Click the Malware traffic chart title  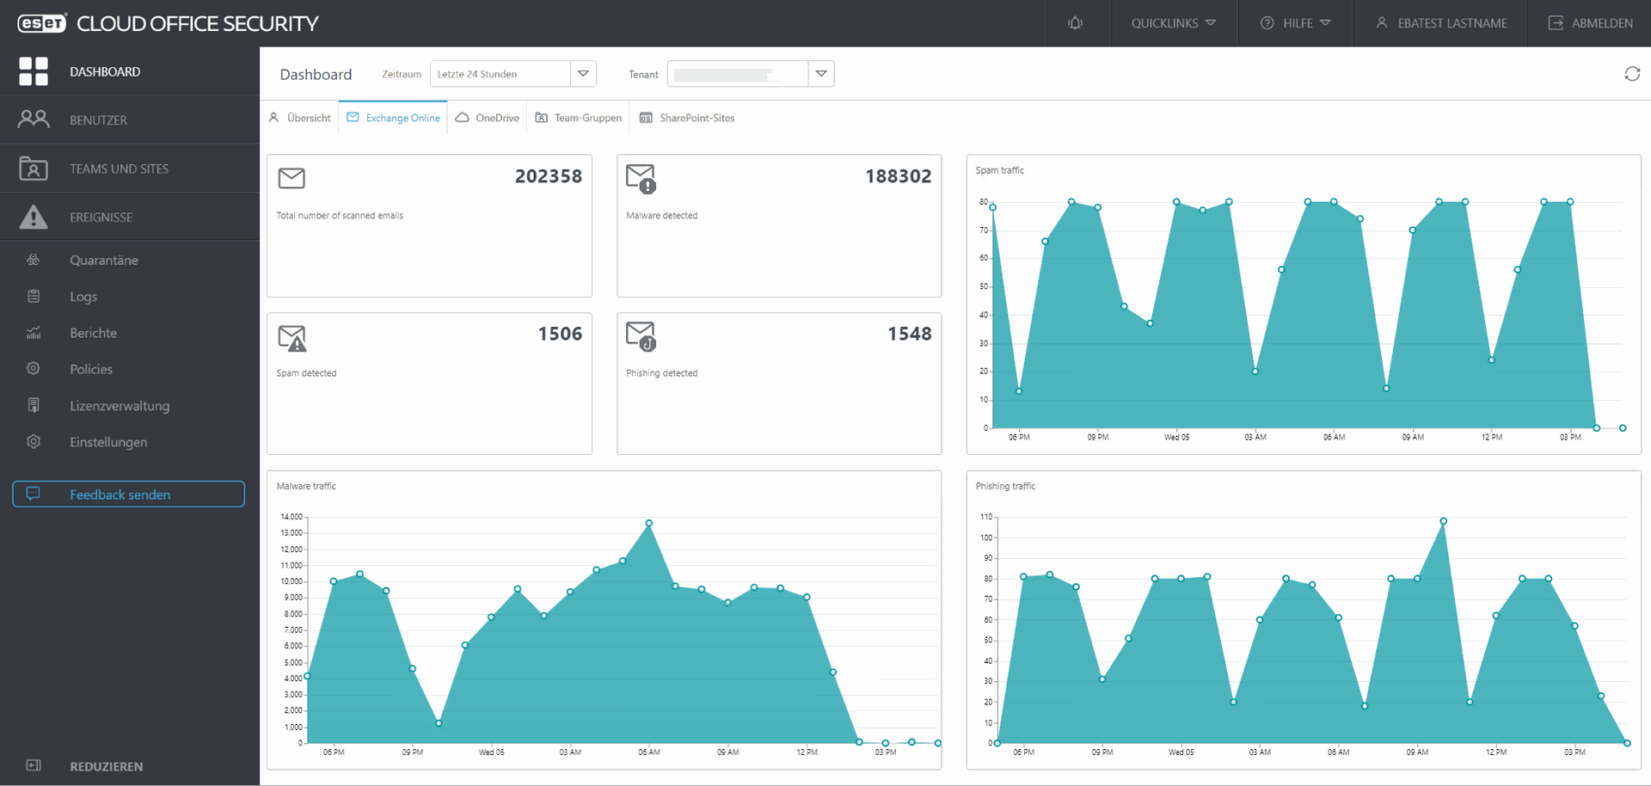tap(306, 486)
